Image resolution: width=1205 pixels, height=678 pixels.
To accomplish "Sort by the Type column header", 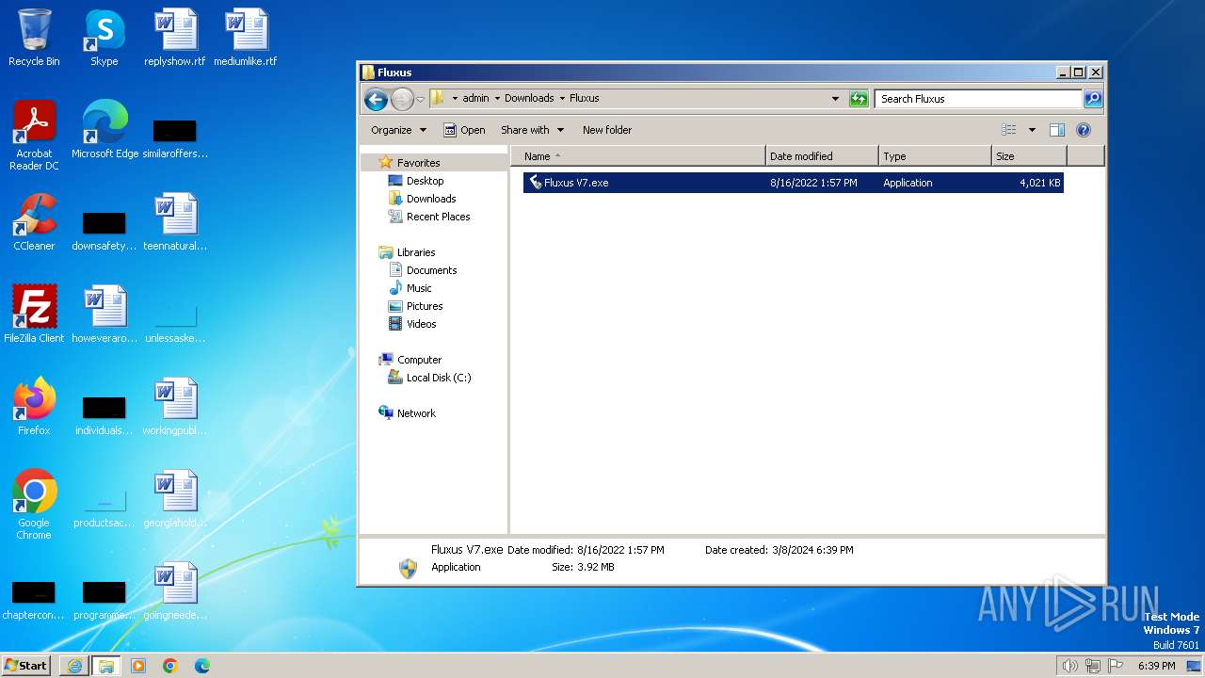I will click(x=936, y=156).
